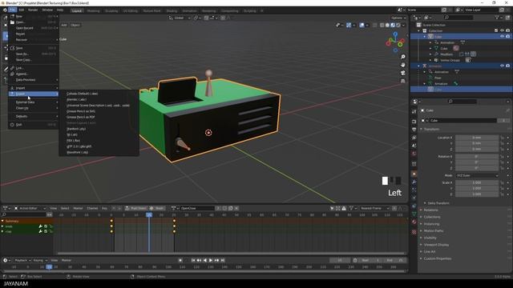
Task: Open Render properties tab
Action: [414, 122]
